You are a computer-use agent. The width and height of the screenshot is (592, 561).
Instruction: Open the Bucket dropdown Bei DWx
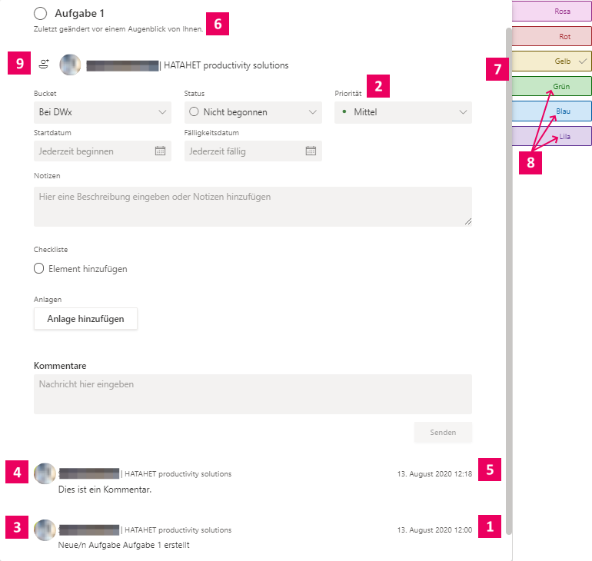102,112
